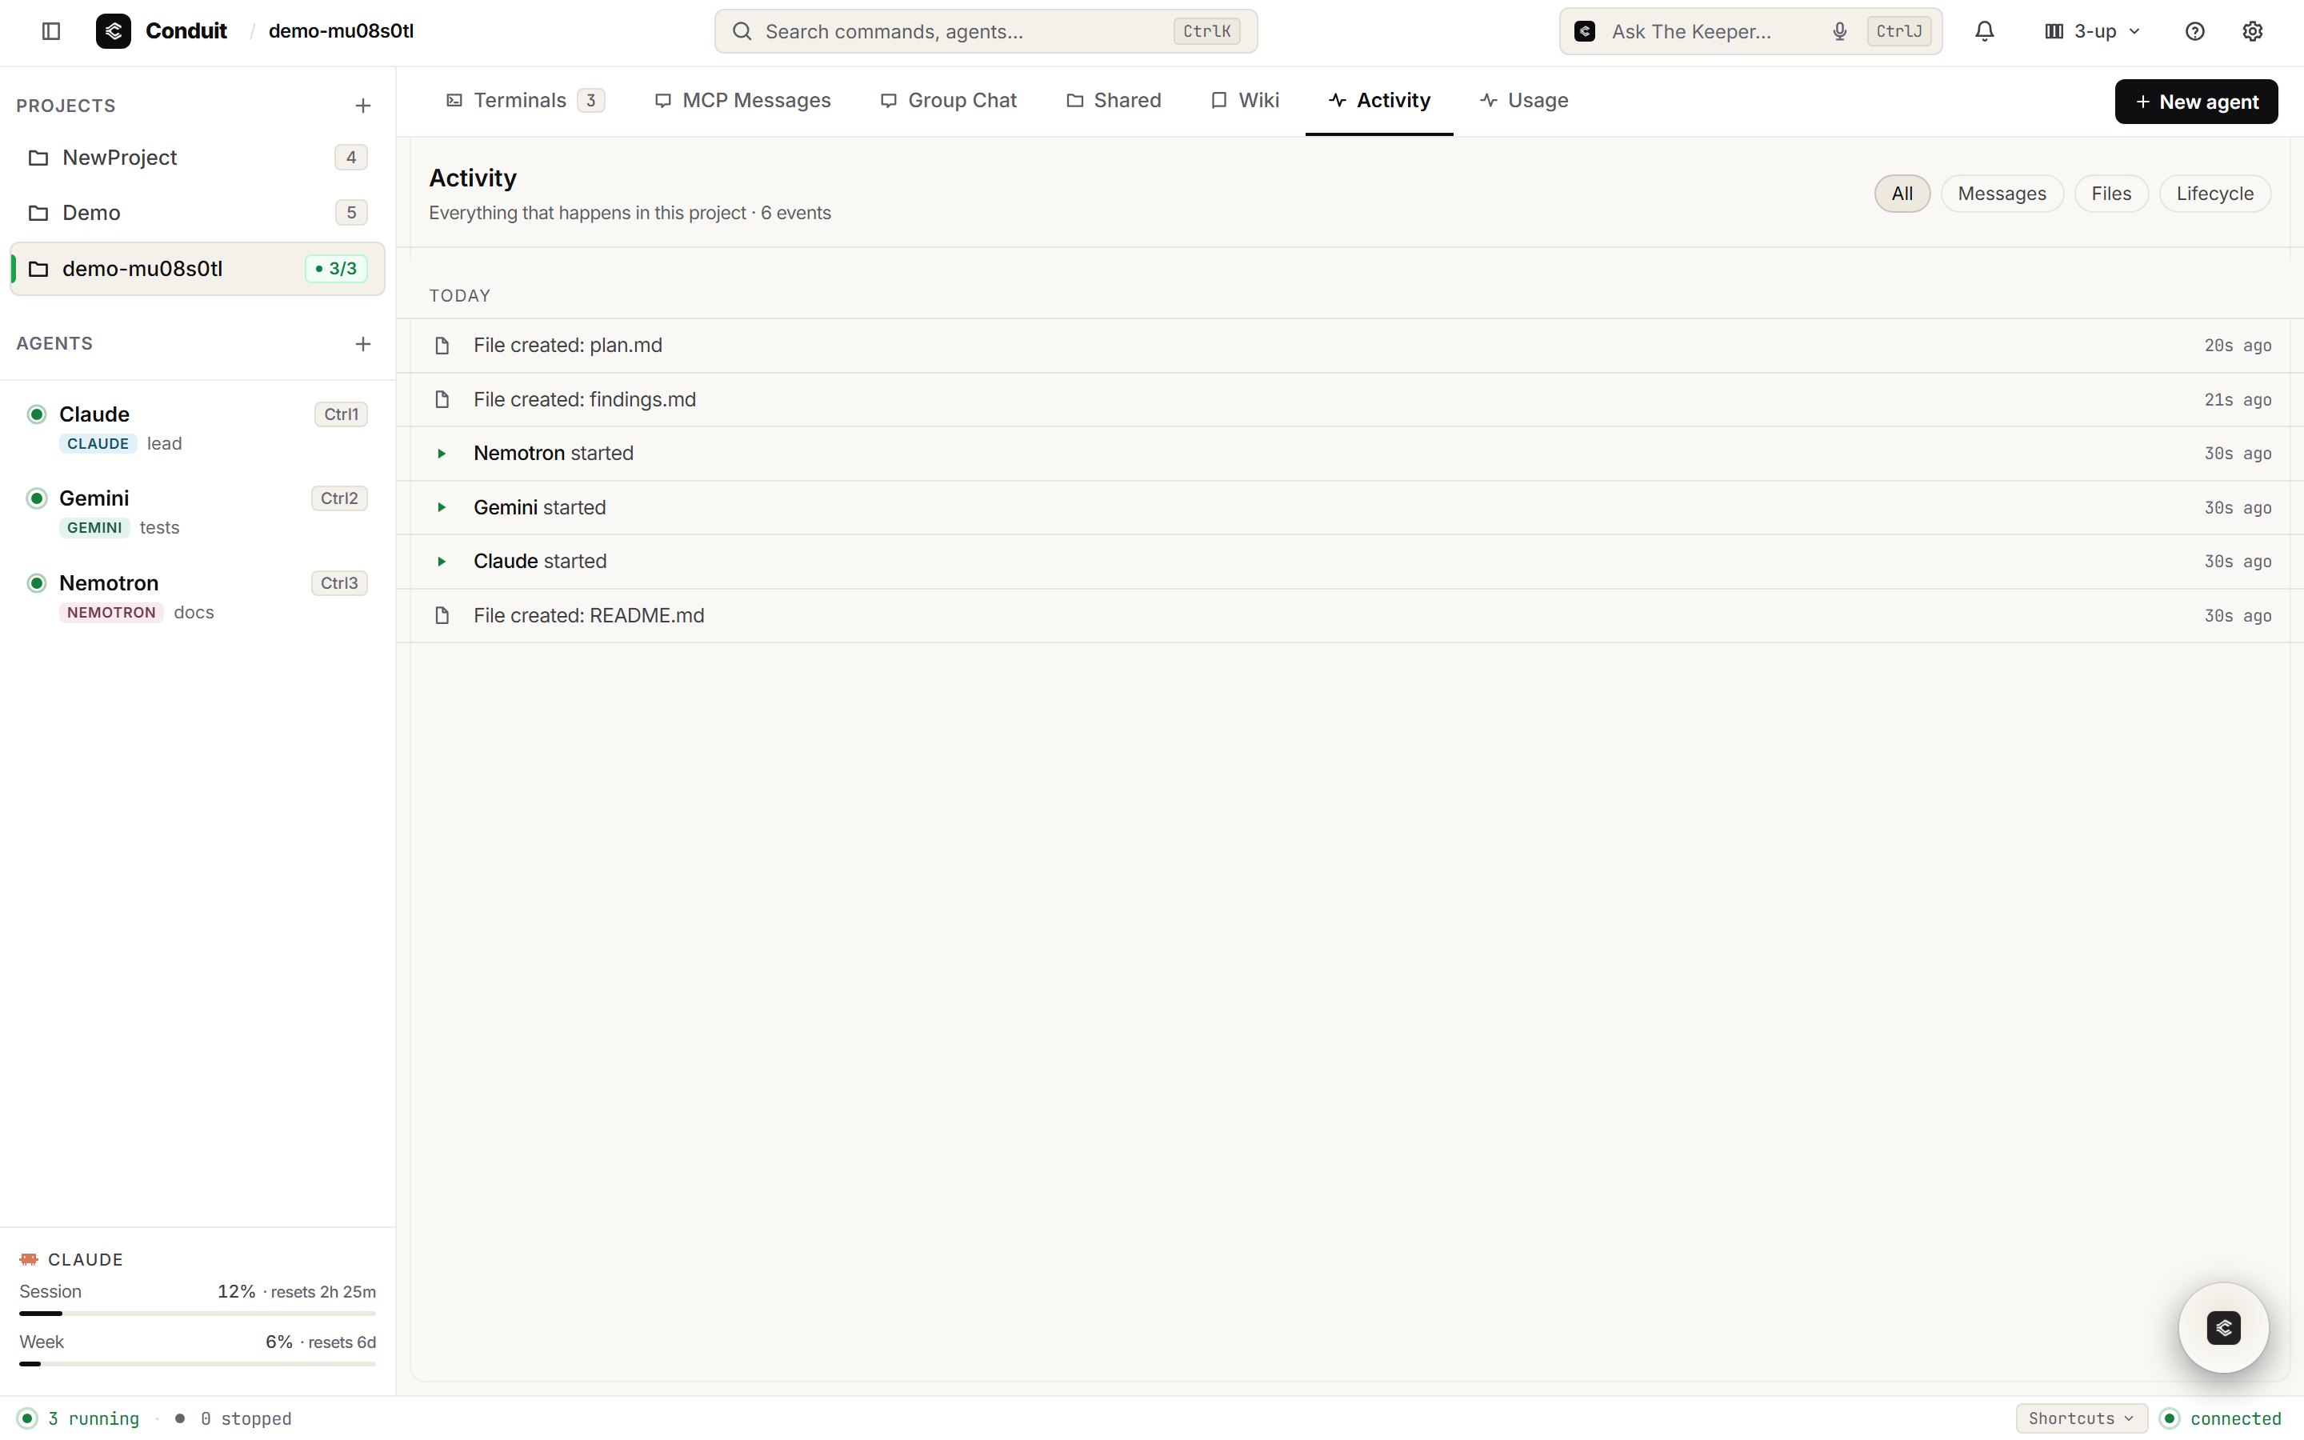Filter activity to Messages
The image size is (2304, 1440).
[x=2002, y=194]
